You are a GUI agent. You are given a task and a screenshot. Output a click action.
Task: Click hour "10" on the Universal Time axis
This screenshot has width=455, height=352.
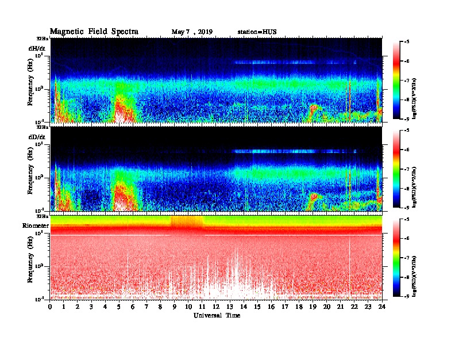[x=188, y=307]
